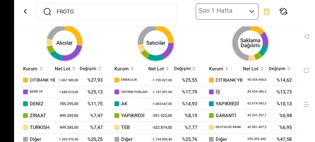315x142 pixels.
Task: Tap purple swatch beside İŞ
Action: tap(211, 92)
